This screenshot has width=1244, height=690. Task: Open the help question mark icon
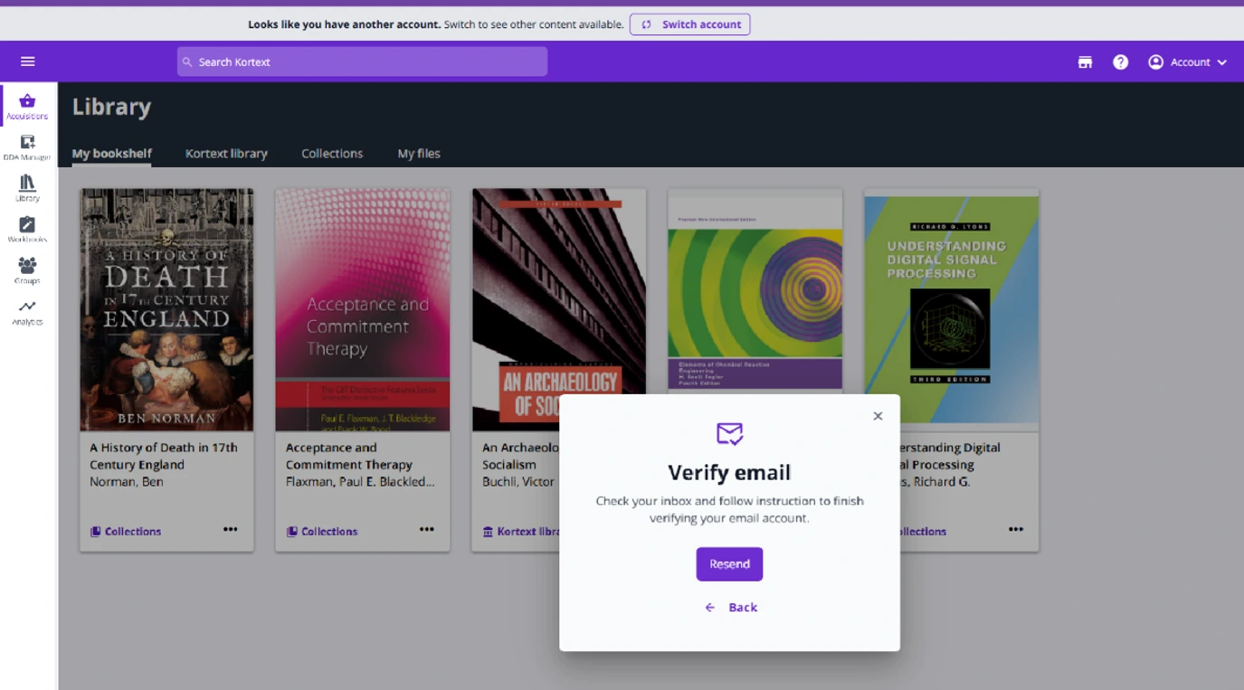[x=1120, y=62]
